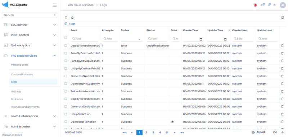Click the refresh logs icon

point(283,18)
